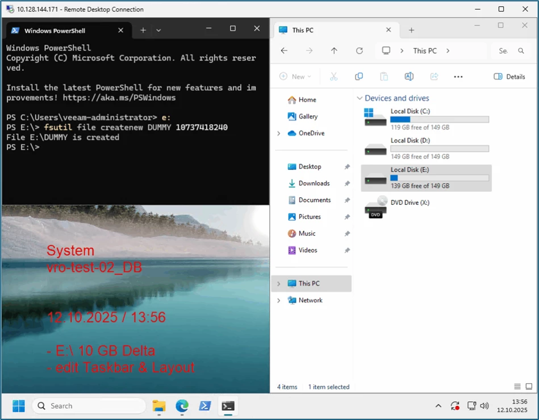
Task: Expand the OneDrive tree node
Action: pos(279,133)
